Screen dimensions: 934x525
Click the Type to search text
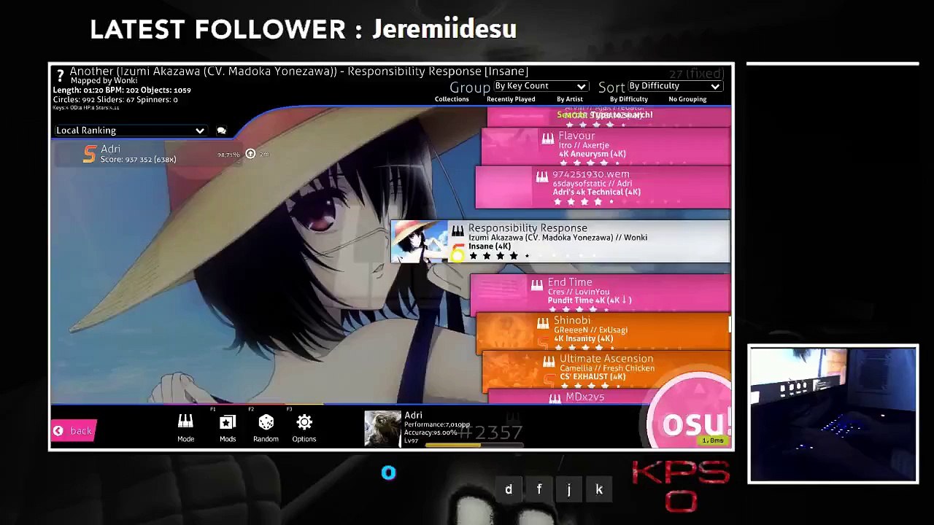pos(620,115)
